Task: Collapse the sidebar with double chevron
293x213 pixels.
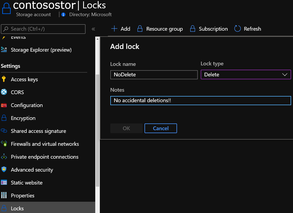Action: (93, 29)
